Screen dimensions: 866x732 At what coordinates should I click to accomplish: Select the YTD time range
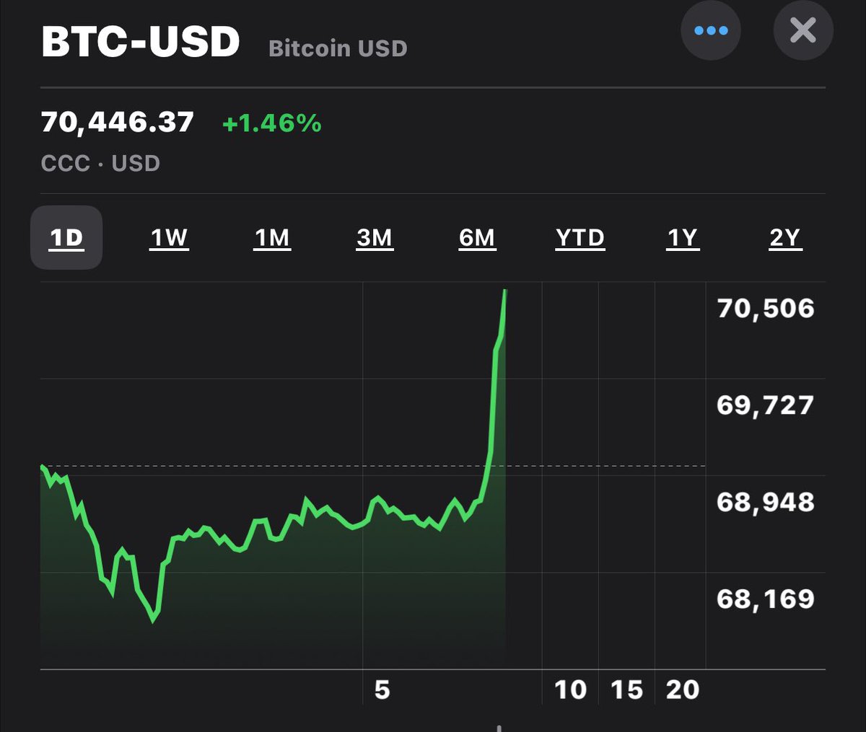(x=580, y=237)
